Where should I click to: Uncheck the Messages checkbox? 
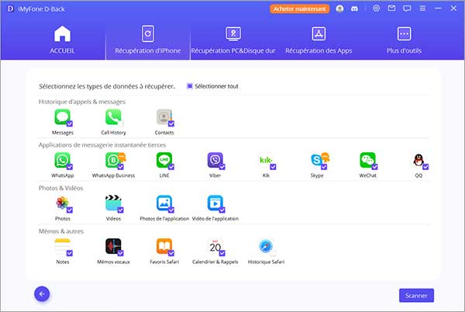(70, 123)
